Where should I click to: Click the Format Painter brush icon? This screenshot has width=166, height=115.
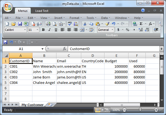(107, 24)
